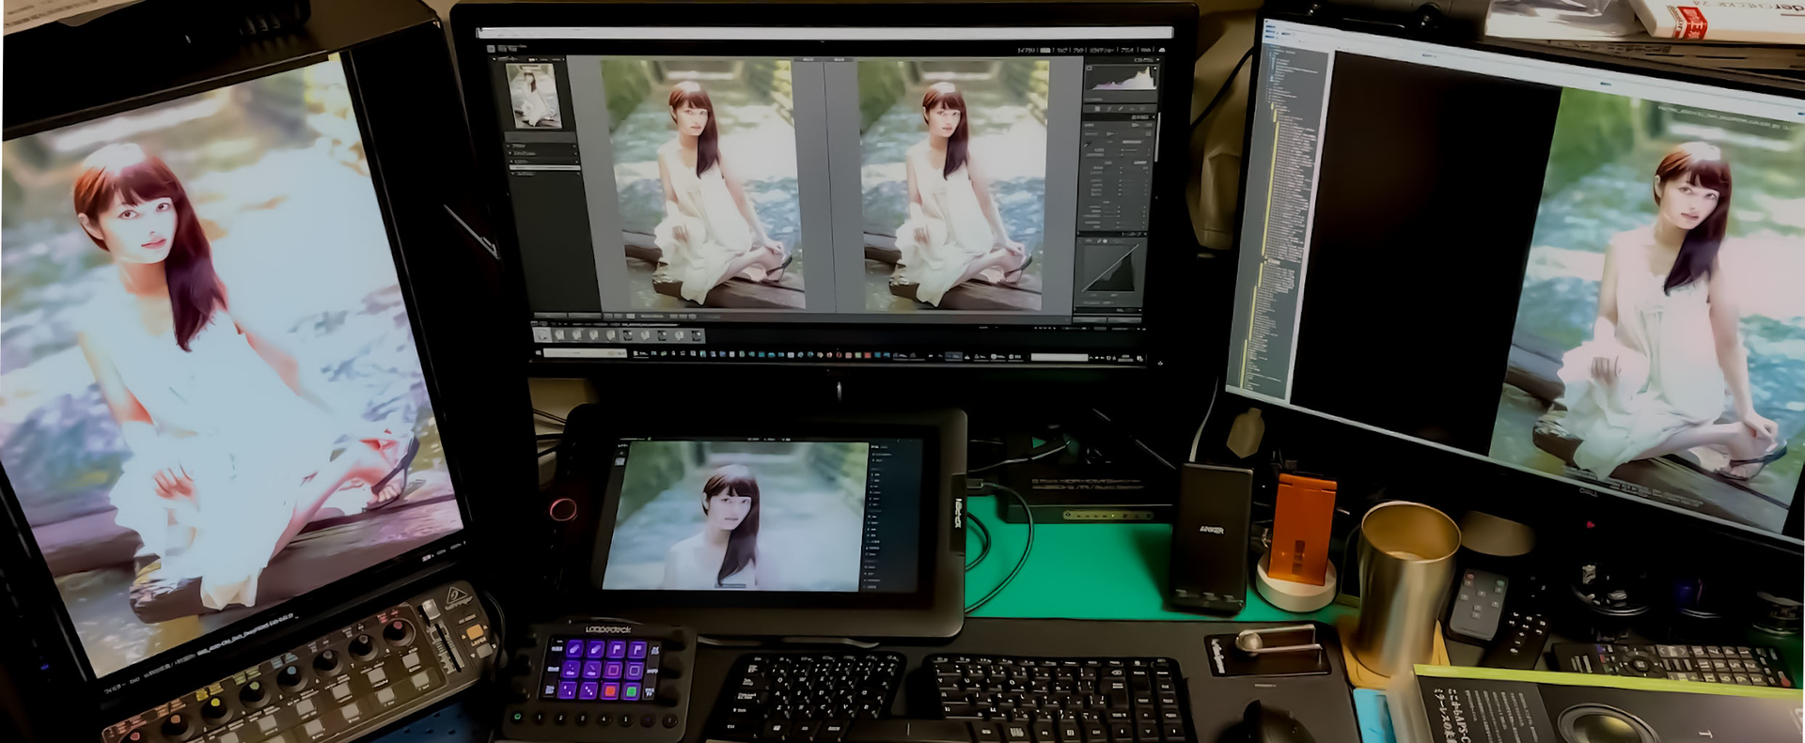Image resolution: width=1805 pixels, height=743 pixels.
Task: Click the Tone Curve graph in Lightroom
Action: 1112,269
